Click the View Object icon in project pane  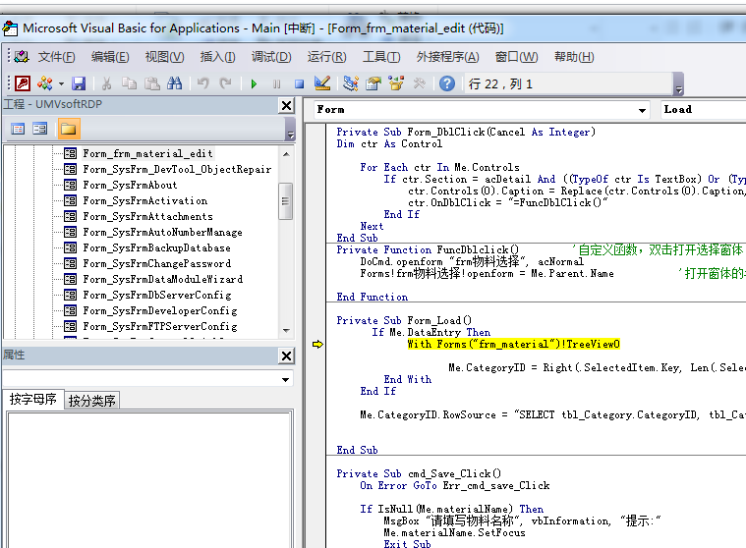[x=40, y=129]
